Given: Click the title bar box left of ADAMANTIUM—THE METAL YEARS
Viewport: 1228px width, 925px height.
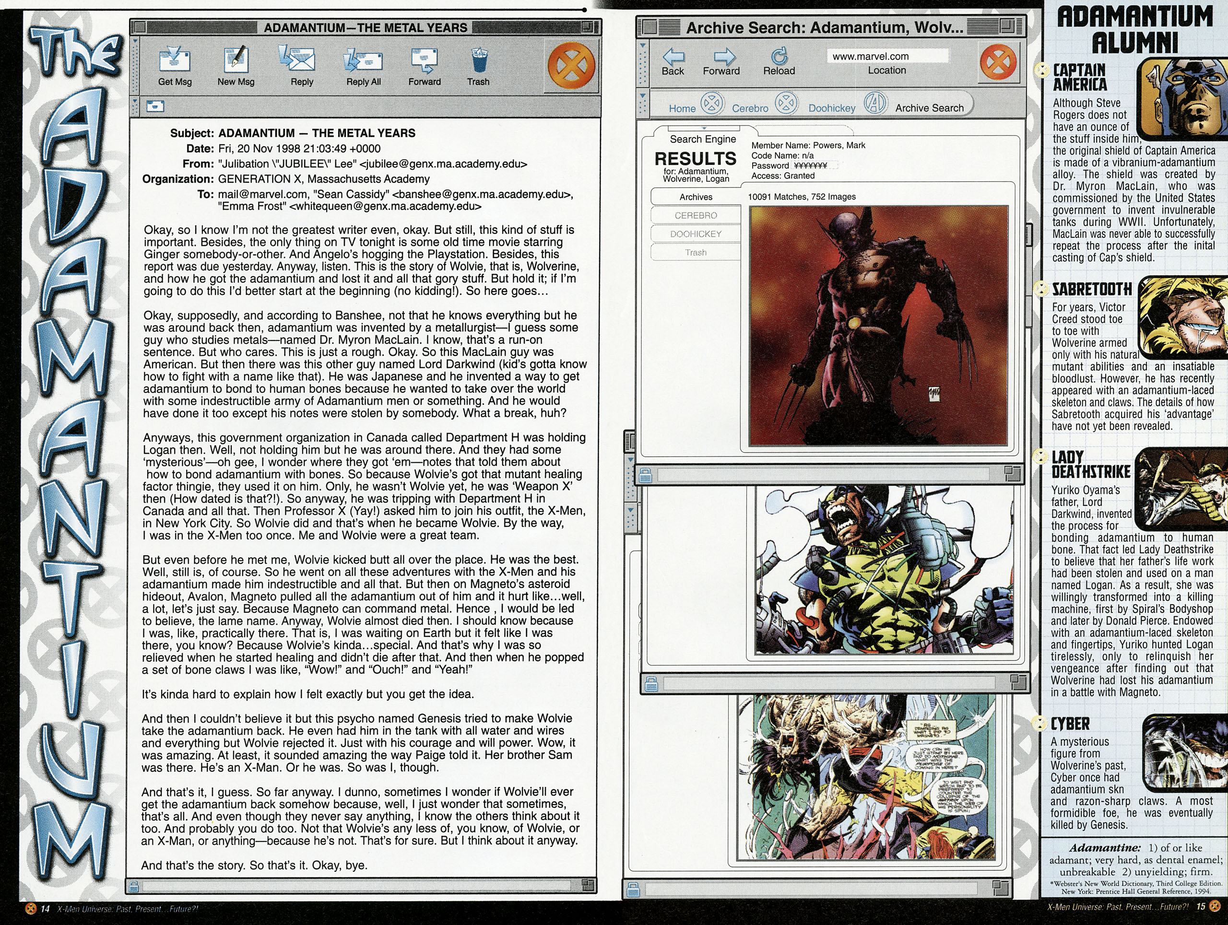Looking at the screenshot, I should click(140, 27).
